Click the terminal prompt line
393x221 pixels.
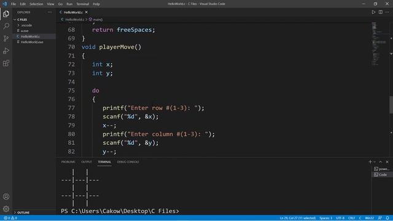click(x=120, y=211)
